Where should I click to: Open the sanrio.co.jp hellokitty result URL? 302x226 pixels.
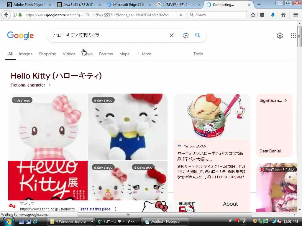pyautogui.click(x=47, y=209)
